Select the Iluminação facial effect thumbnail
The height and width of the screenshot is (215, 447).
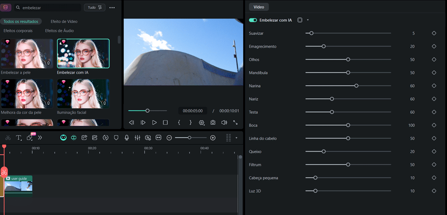tap(83, 94)
